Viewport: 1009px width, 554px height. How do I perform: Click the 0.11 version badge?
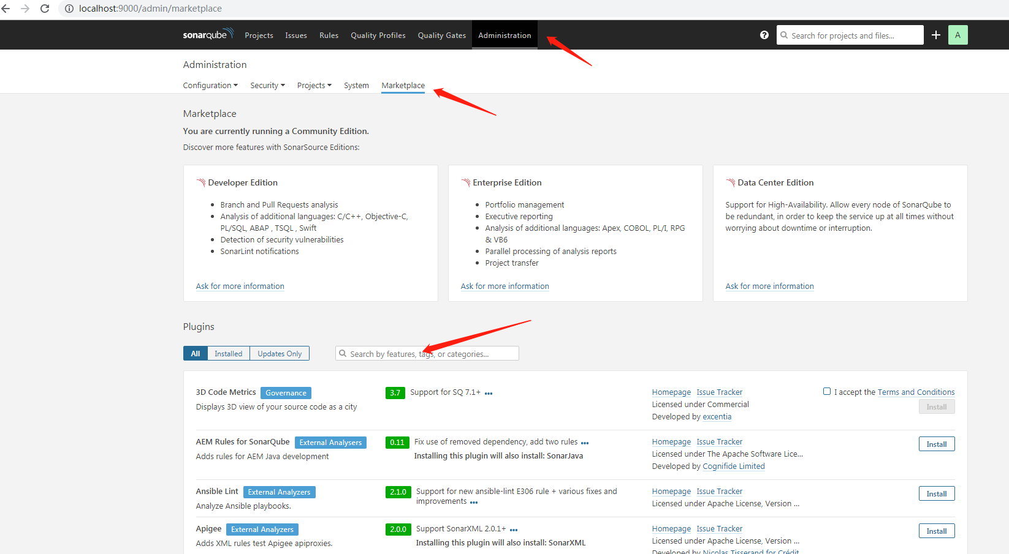click(x=397, y=442)
